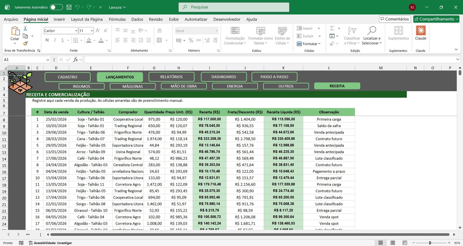The width and height of the screenshot is (463, 246).
Task: Click the Format Painter brush icon
Action: pyautogui.click(x=25, y=43)
